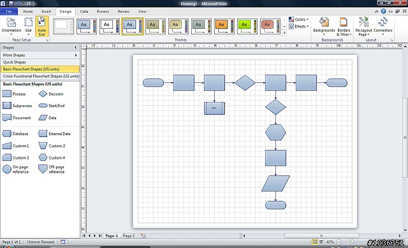
Task: Toggle the Auto Size button
Action: 42,26
